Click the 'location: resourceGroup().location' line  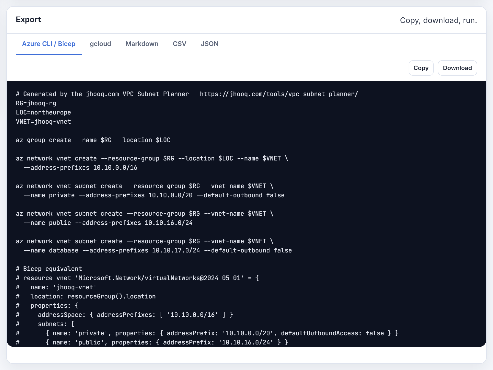tap(86, 296)
